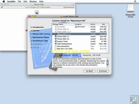Select the package icon in iPhone SDK window
139x104 pixels.
click(x=37, y=12)
